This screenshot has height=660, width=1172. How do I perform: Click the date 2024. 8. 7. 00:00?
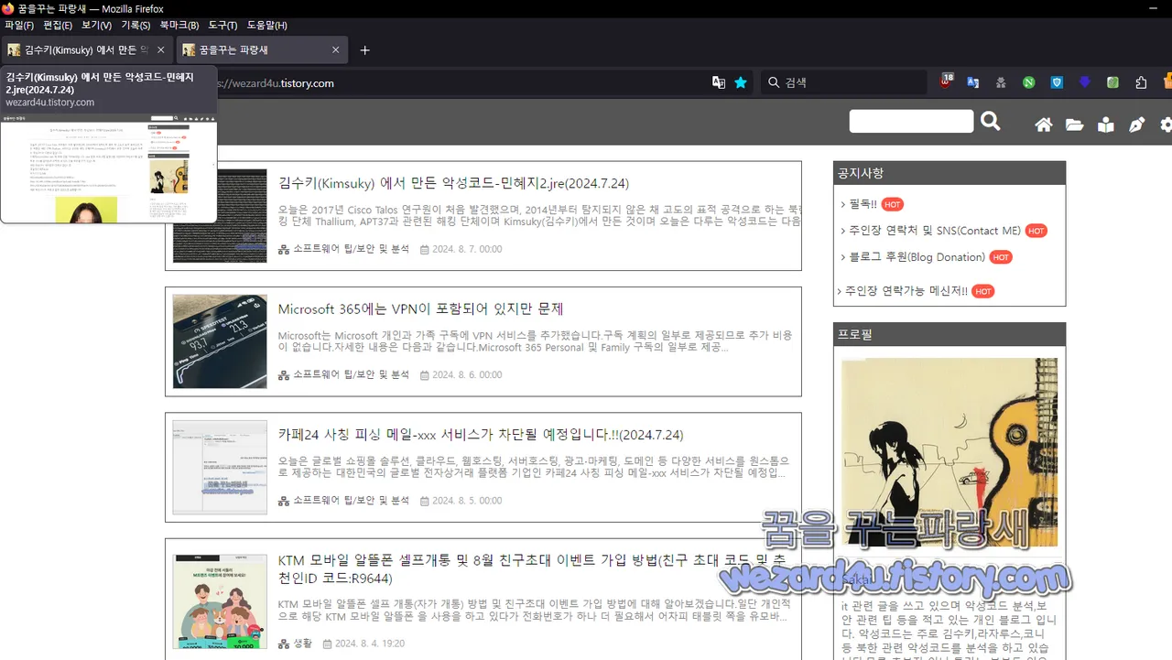point(467,249)
